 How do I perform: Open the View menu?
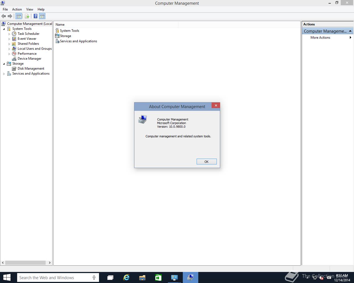pyautogui.click(x=30, y=9)
